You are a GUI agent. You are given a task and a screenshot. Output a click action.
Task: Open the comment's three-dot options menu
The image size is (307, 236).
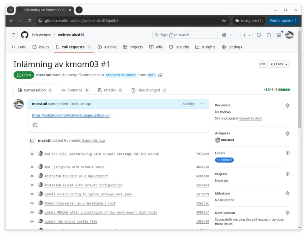pos(202,104)
